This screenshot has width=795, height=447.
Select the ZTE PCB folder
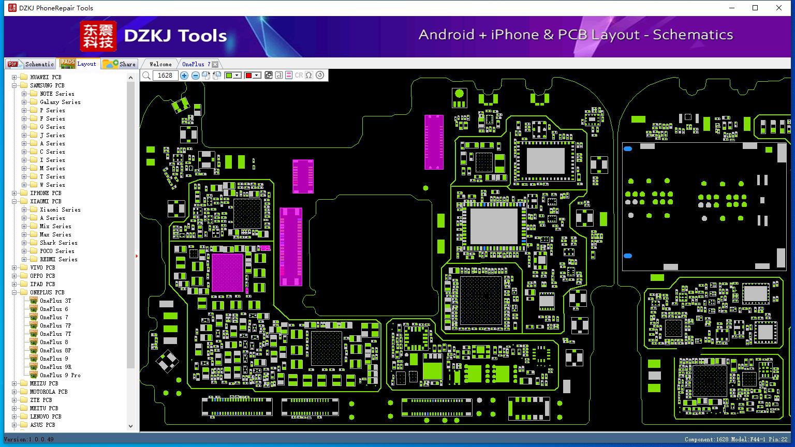[x=41, y=400]
